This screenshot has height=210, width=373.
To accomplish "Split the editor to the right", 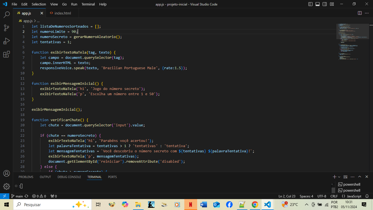I will click(x=360, y=13).
